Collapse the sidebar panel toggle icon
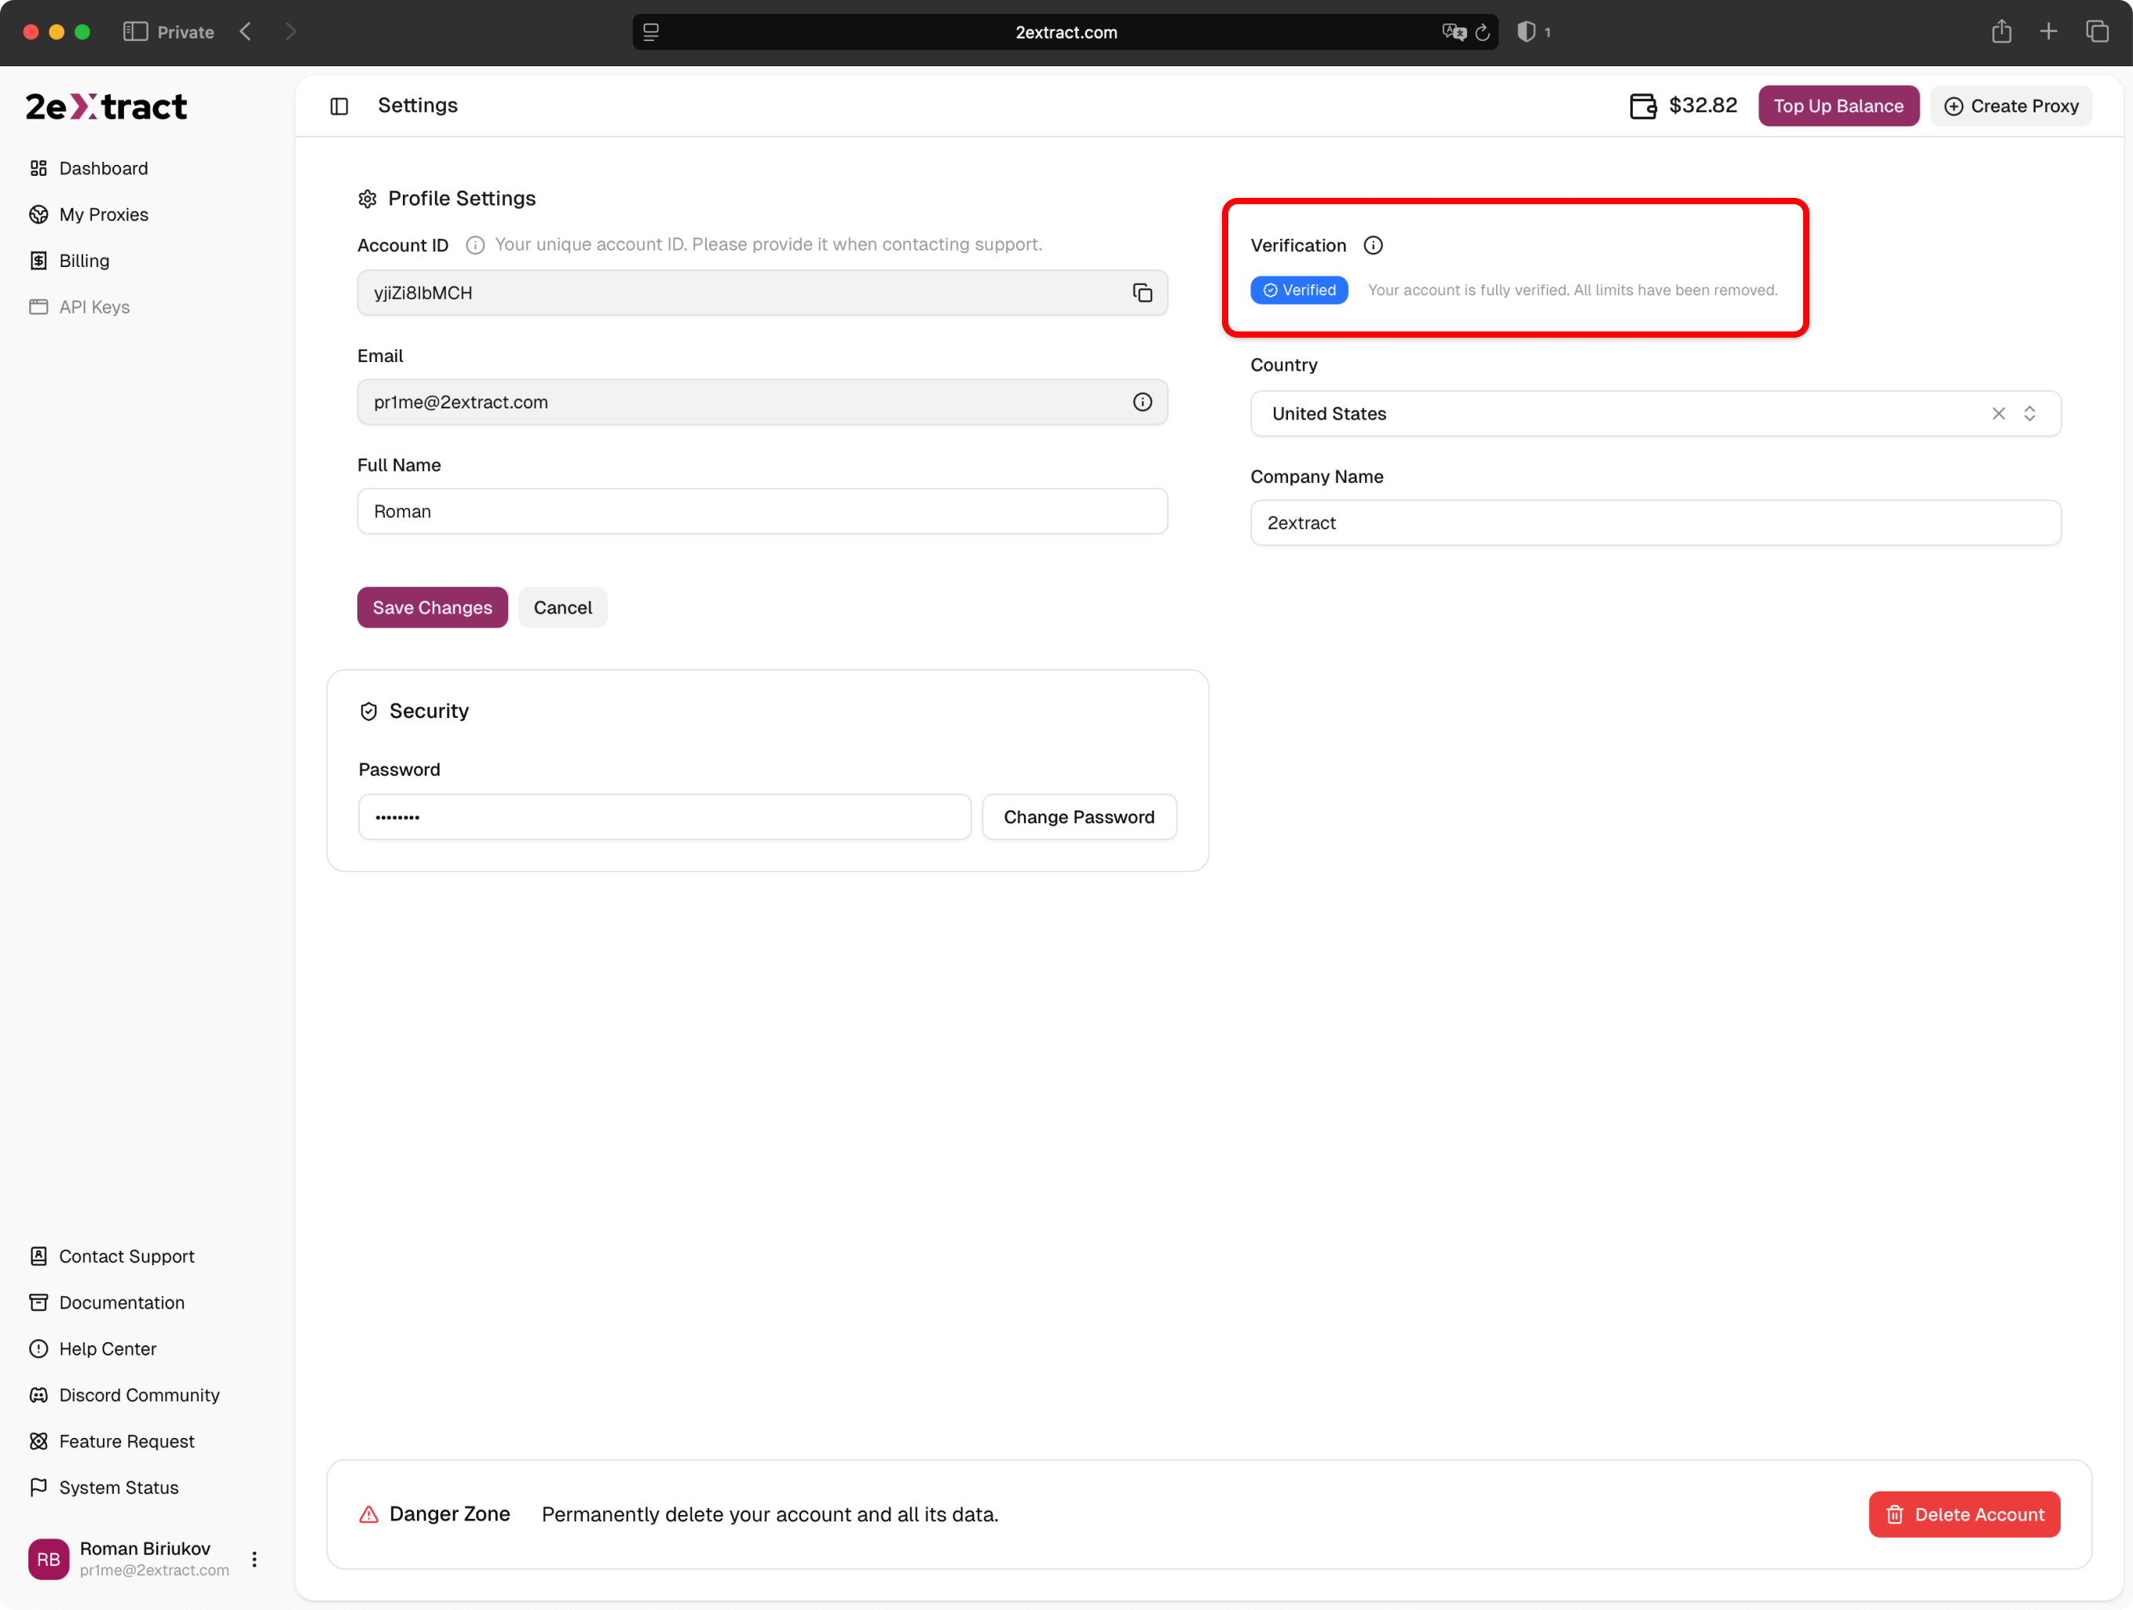This screenshot has width=2133, height=1610. point(338,106)
